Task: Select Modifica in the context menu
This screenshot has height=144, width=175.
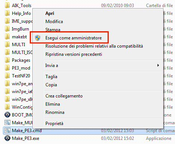Action: [x=54, y=22]
